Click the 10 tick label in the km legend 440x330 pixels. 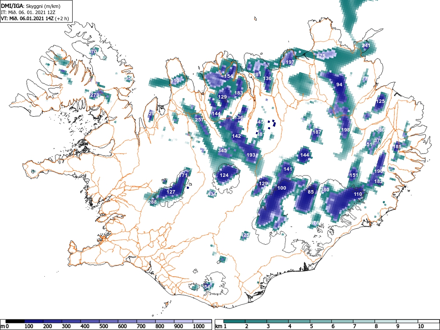(420, 326)
